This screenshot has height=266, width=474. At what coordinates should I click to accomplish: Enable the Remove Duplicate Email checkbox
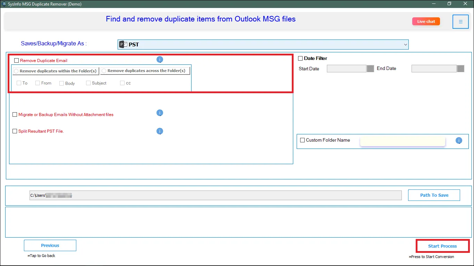pyautogui.click(x=16, y=61)
